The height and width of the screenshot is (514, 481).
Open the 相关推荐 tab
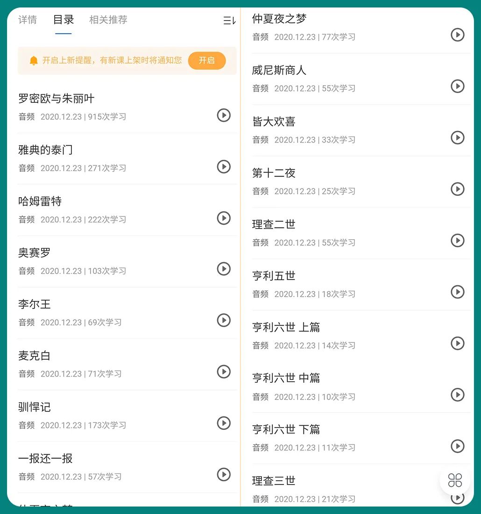[108, 20]
